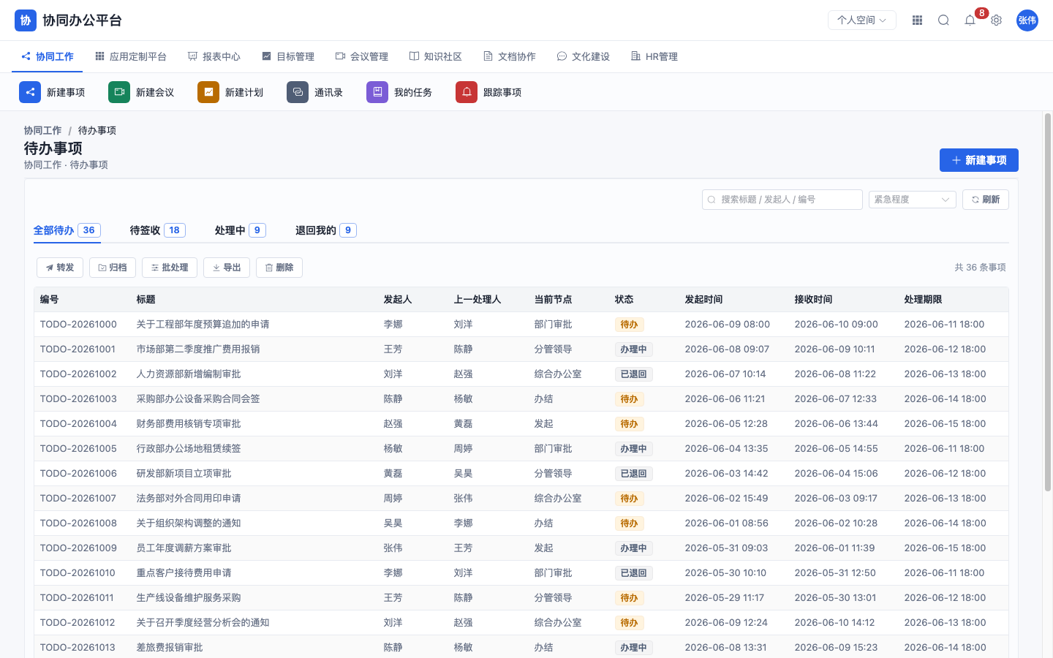Click the 删除 delete button
The width and height of the screenshot is (1053, 658).
[x=279, y=268]
